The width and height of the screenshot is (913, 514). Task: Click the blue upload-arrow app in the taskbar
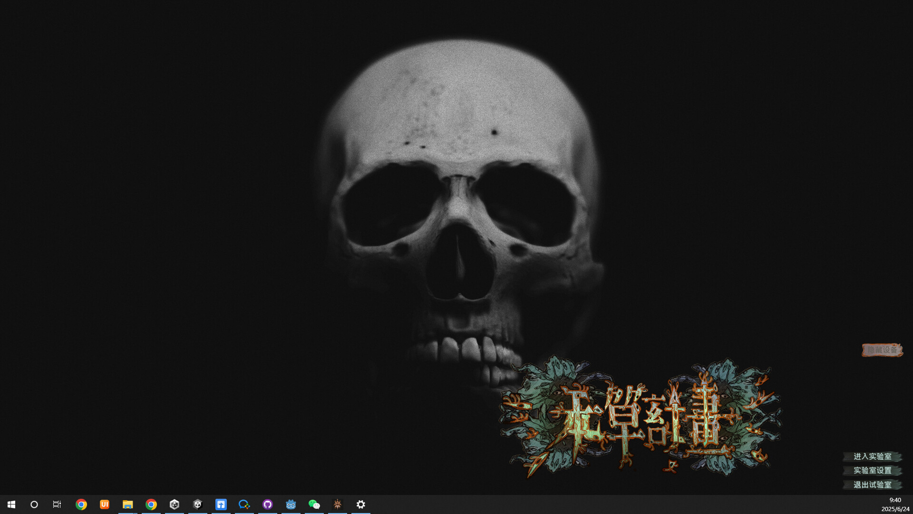(221, 504)
